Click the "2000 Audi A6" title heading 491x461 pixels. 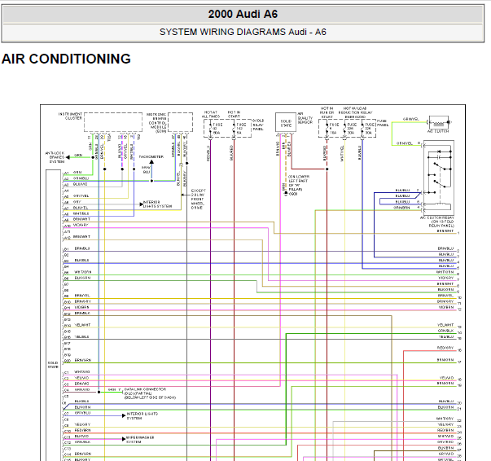[x=243, y=14]
